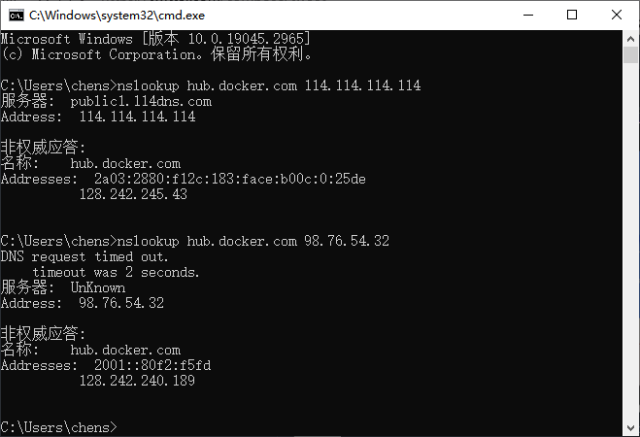Screen dimensions: 640x437
Task: Click the IP address 128.242.240.189
Action: (x=137, y=381)
